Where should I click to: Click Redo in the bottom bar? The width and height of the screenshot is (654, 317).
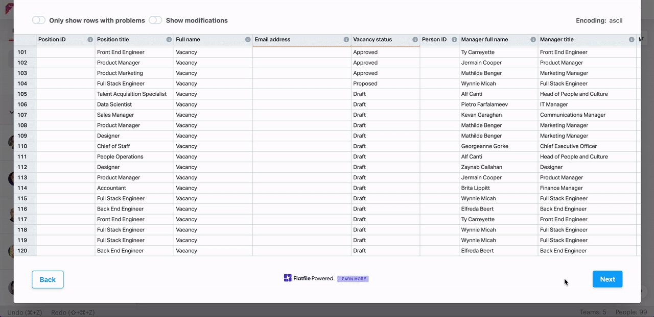pos(73,312)
